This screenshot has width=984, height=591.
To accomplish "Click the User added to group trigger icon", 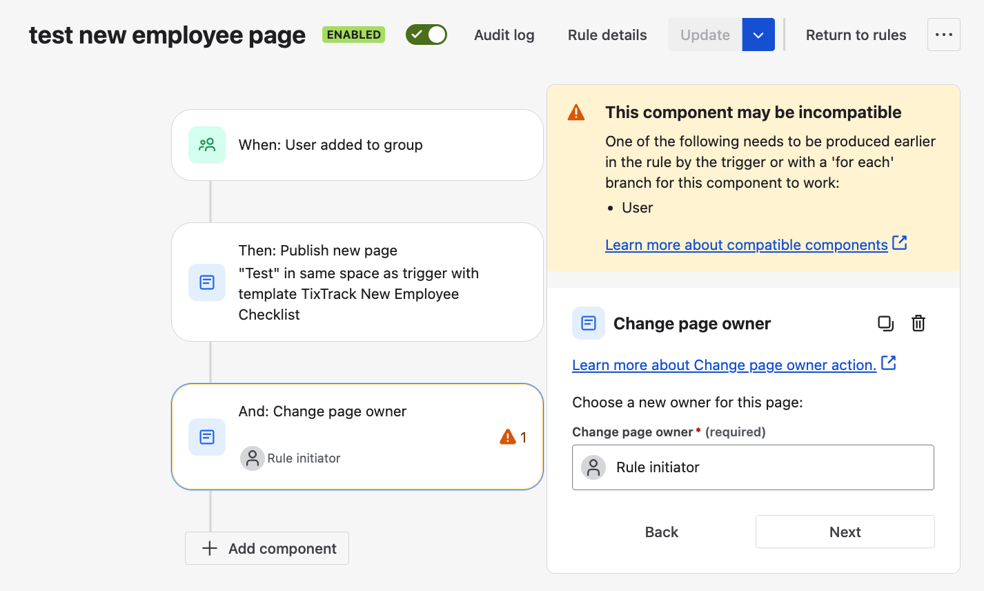I will [207, 145].
